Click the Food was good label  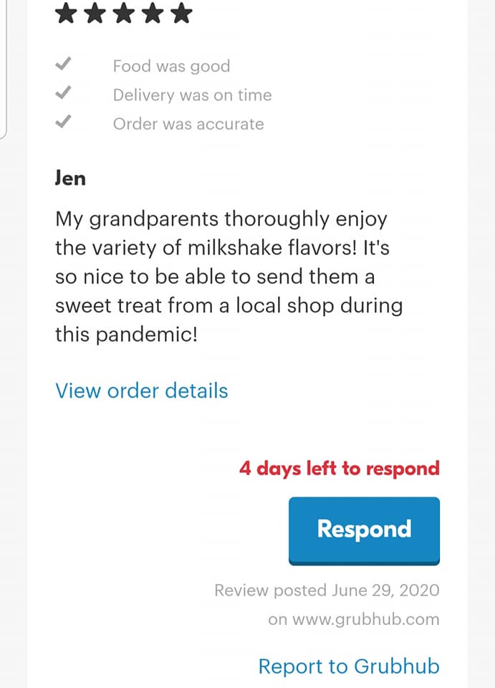coord(171,66)
